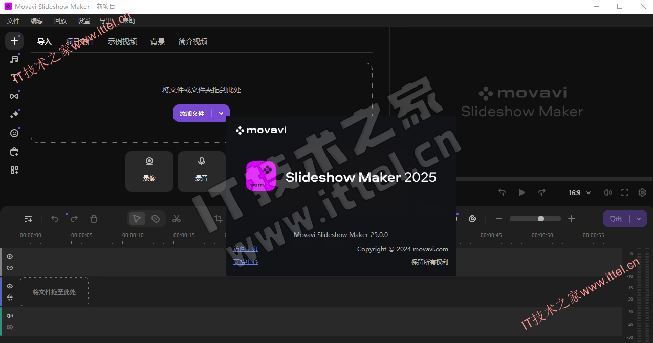Click the webcam Record Video button

(x=149, y=171)
